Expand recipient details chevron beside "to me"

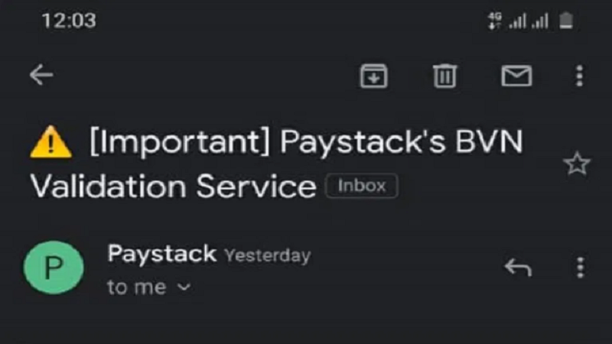[x=184, y=288]
